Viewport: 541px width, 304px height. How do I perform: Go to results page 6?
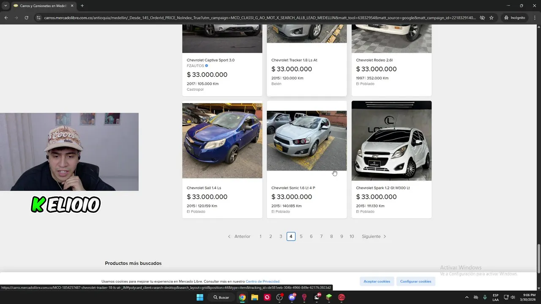[311, 236]
